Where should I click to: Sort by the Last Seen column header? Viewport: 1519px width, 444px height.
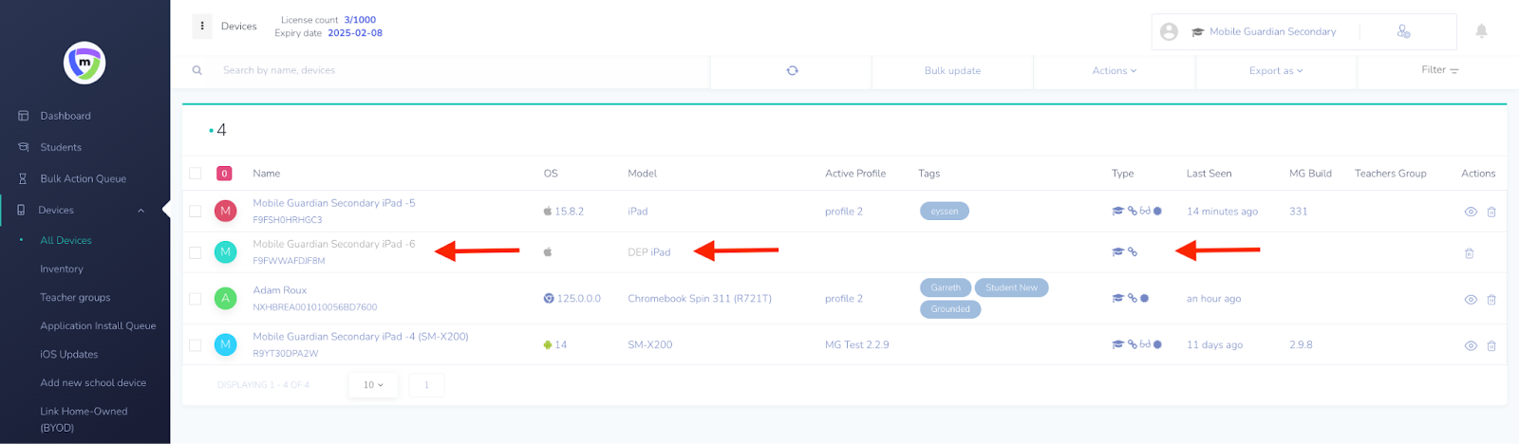[1209, 174]
